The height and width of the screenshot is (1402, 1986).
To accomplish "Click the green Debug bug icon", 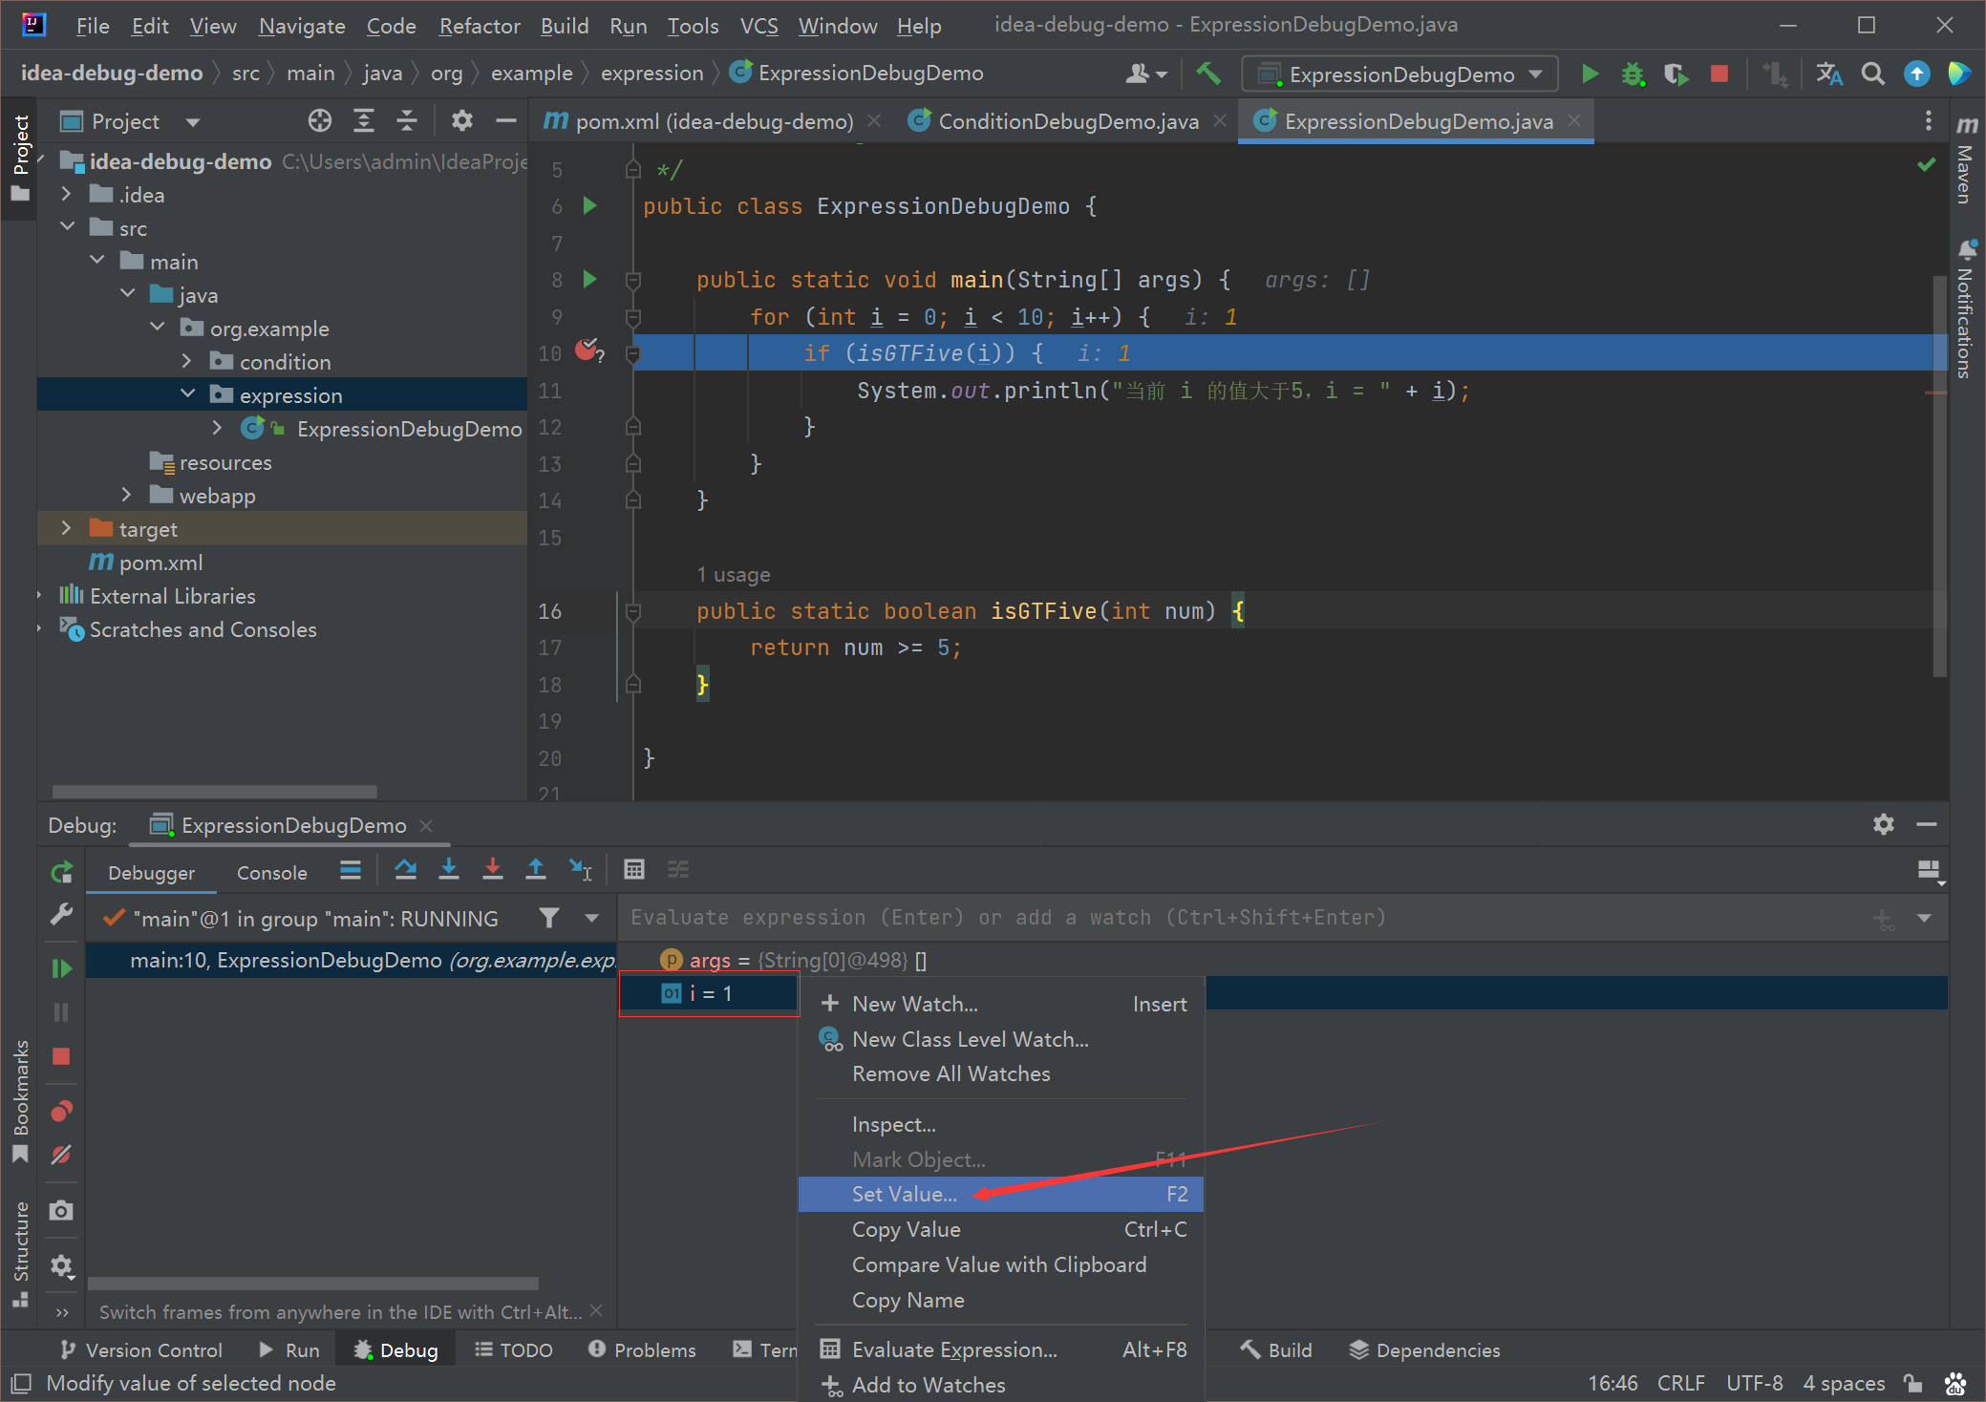I will (1634, 74).
